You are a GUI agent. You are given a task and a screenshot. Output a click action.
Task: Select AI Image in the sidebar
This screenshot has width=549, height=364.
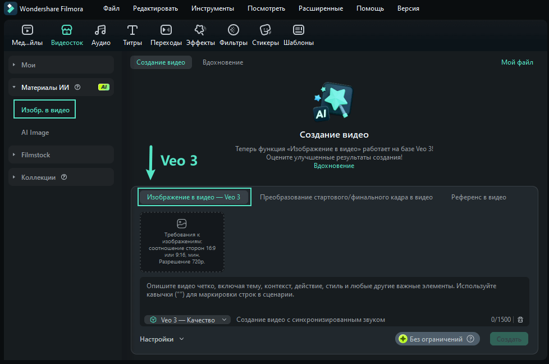tap(35, 133)
